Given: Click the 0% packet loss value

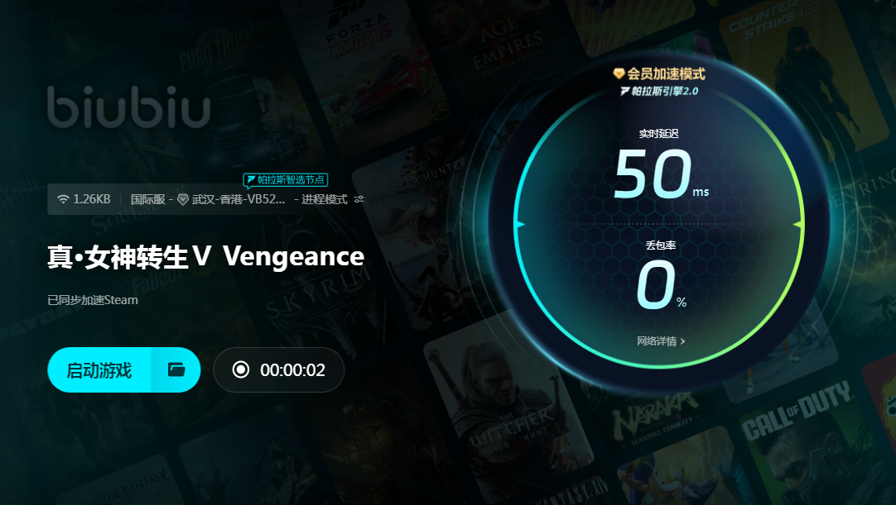Looking at the screenshot, I should coord(661,285).
